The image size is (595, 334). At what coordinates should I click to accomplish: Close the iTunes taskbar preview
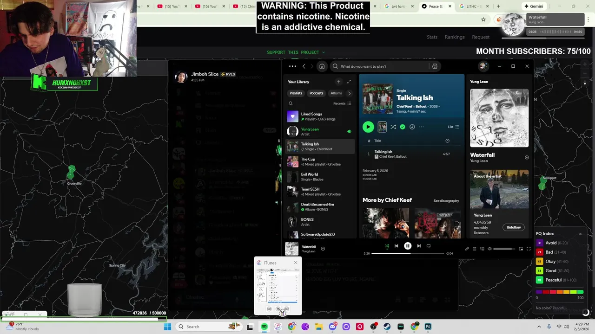click(x=295, y=263)
